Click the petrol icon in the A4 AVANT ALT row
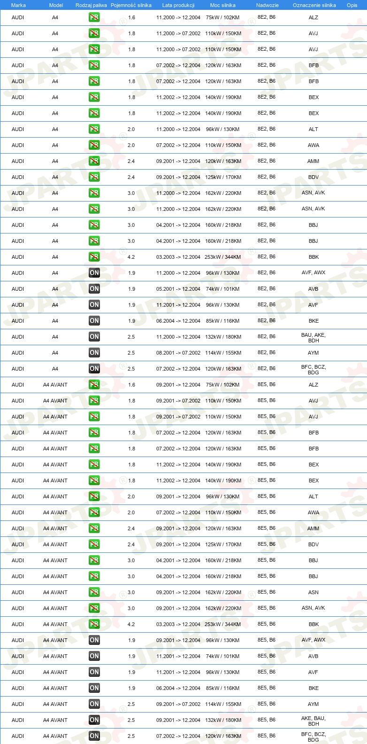Screen dimensions: 367x744 [x=94, y=496]
